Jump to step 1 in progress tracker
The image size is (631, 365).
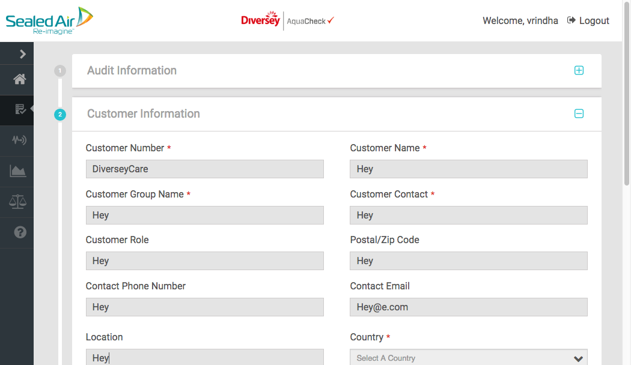coord(60,71)
